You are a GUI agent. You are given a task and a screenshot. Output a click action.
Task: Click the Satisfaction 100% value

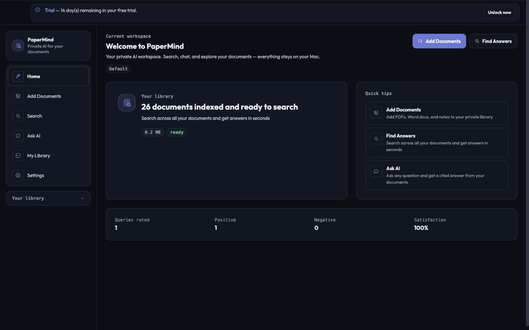point(421,228)
